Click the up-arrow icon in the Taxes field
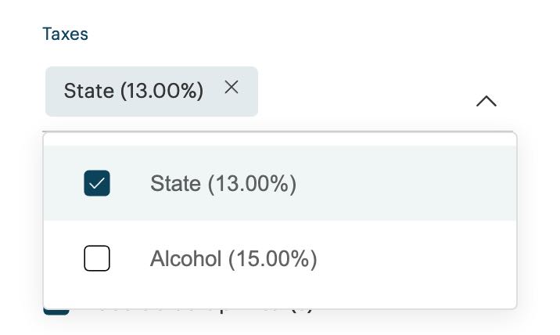 click(x=486, y=101)
